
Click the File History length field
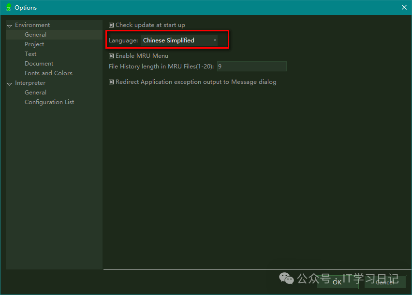[252, 67]
